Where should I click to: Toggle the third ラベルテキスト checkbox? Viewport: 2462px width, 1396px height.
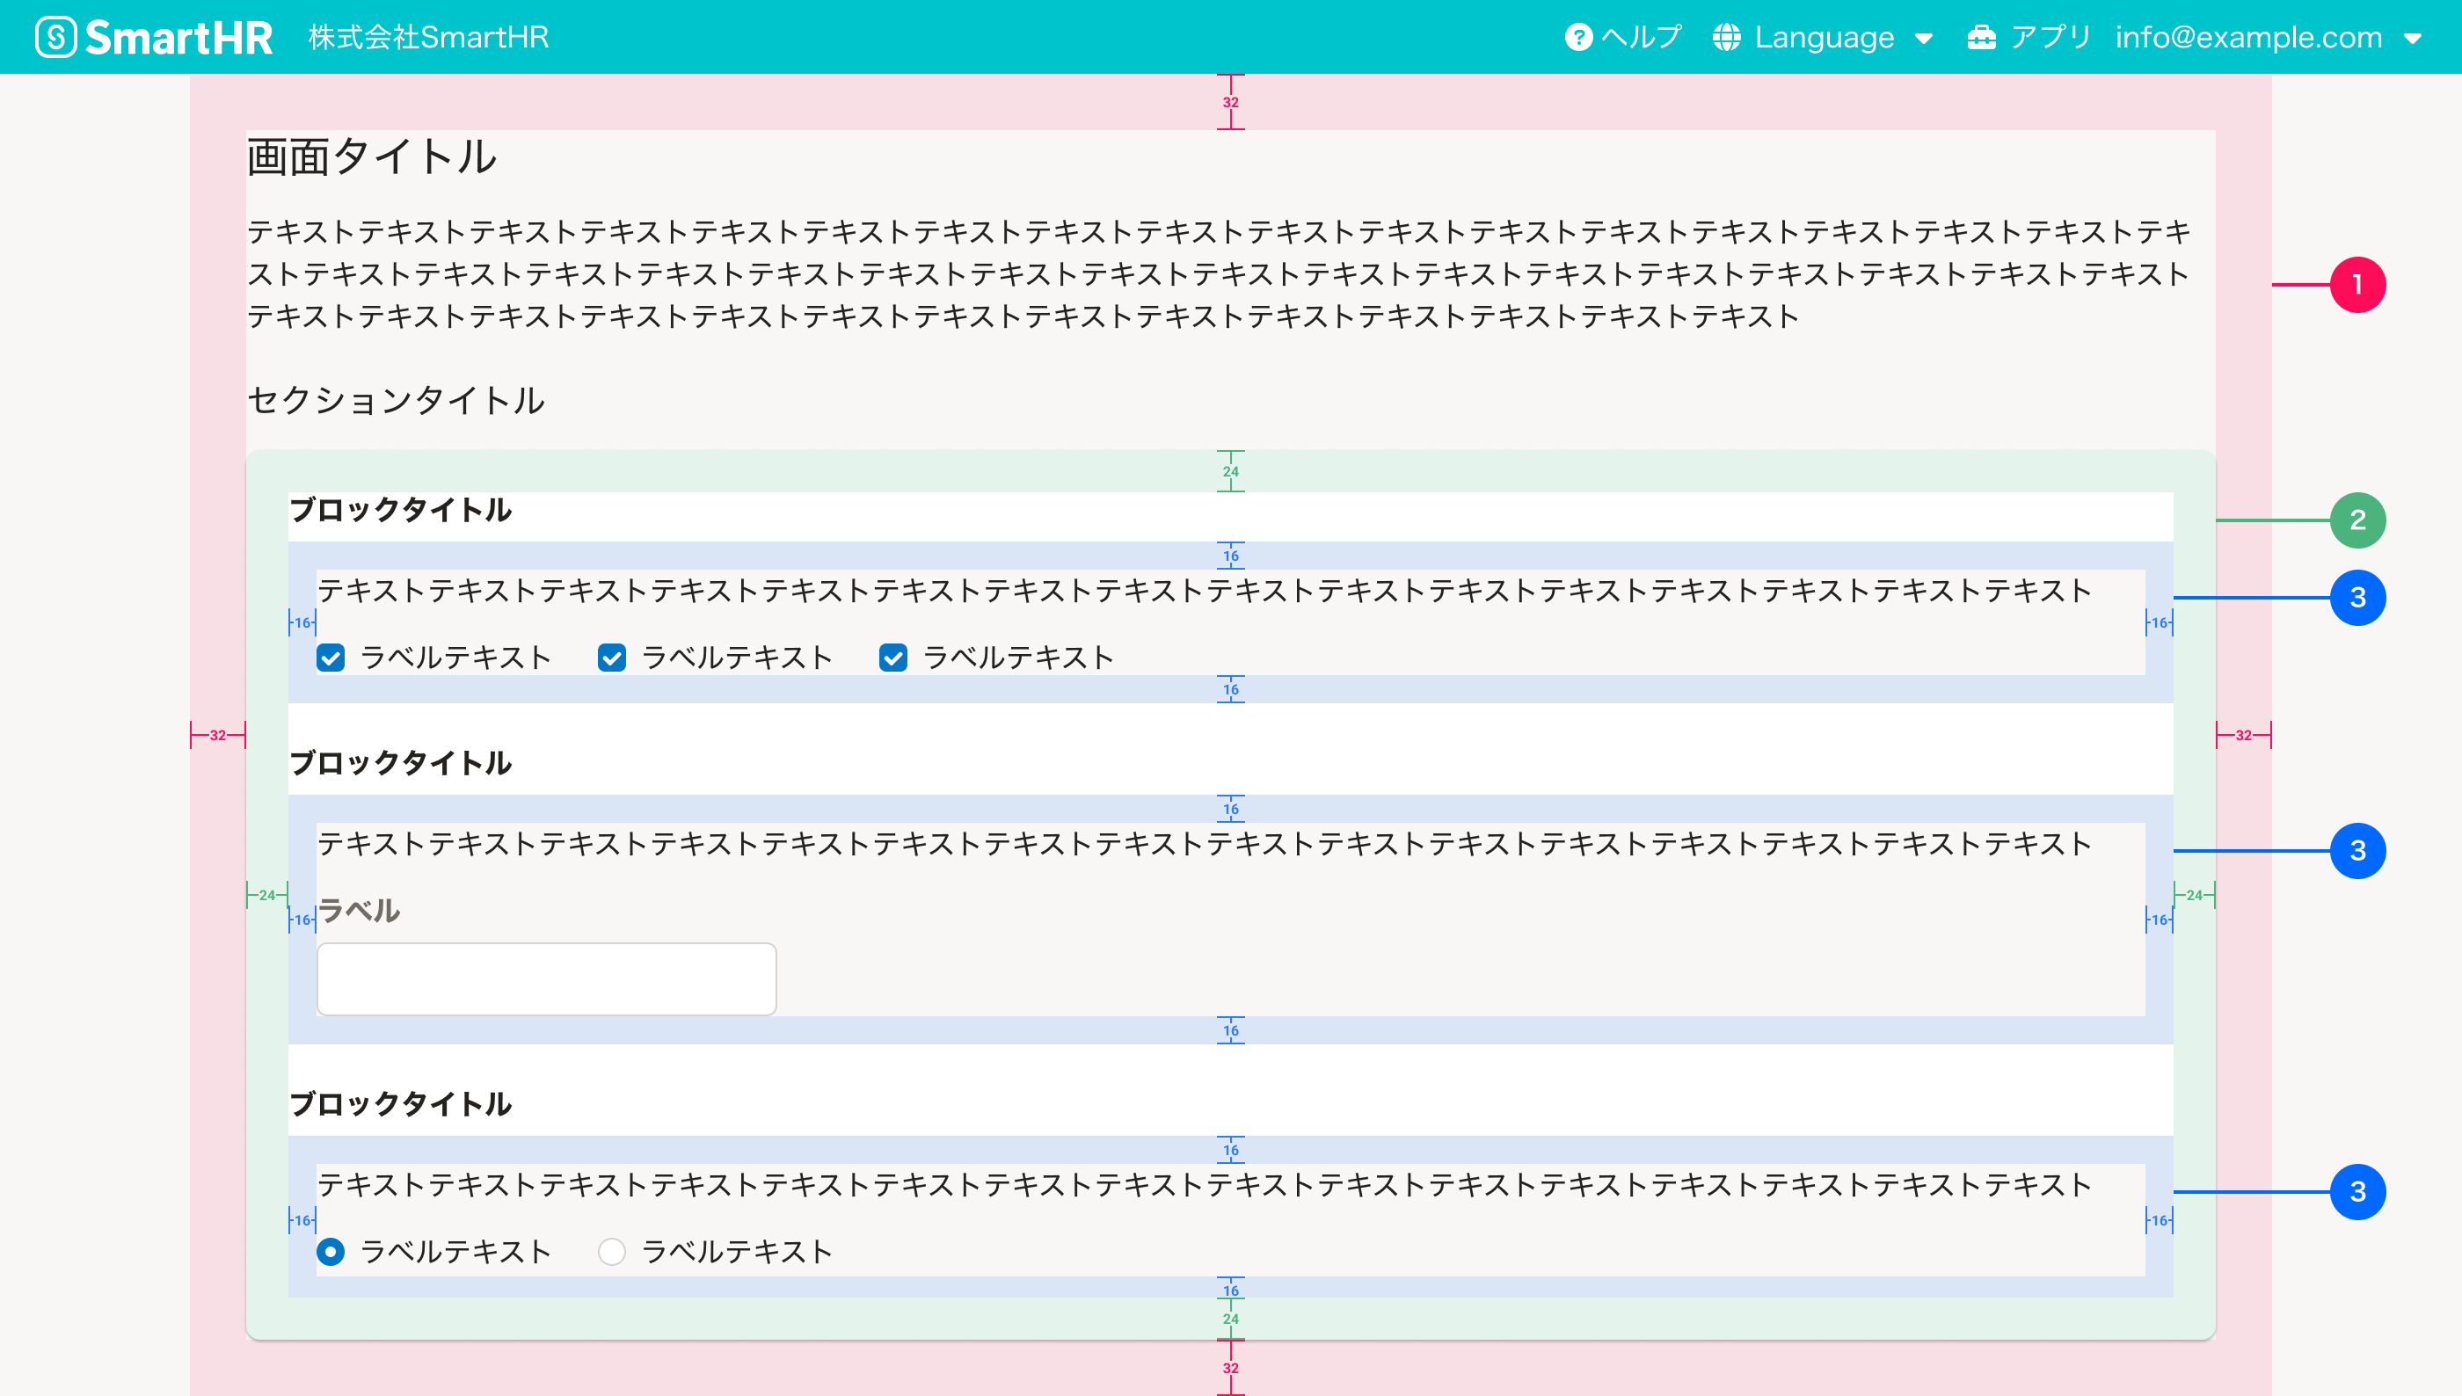[892, 658]
